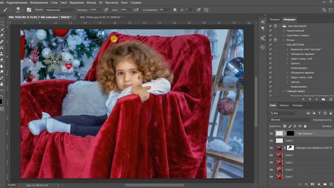
Task: Open the brush size preset picker showing 175
Action: click(18, 10)
